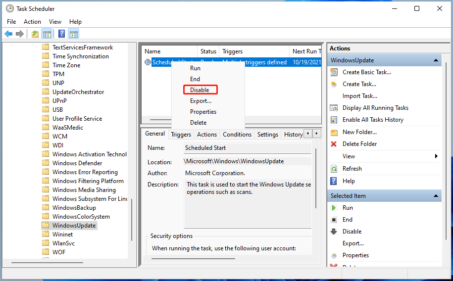Click Import Task... in Actions pane
Image resolution: width=453 pixels, height=281 pixels.
coord(360,96)
